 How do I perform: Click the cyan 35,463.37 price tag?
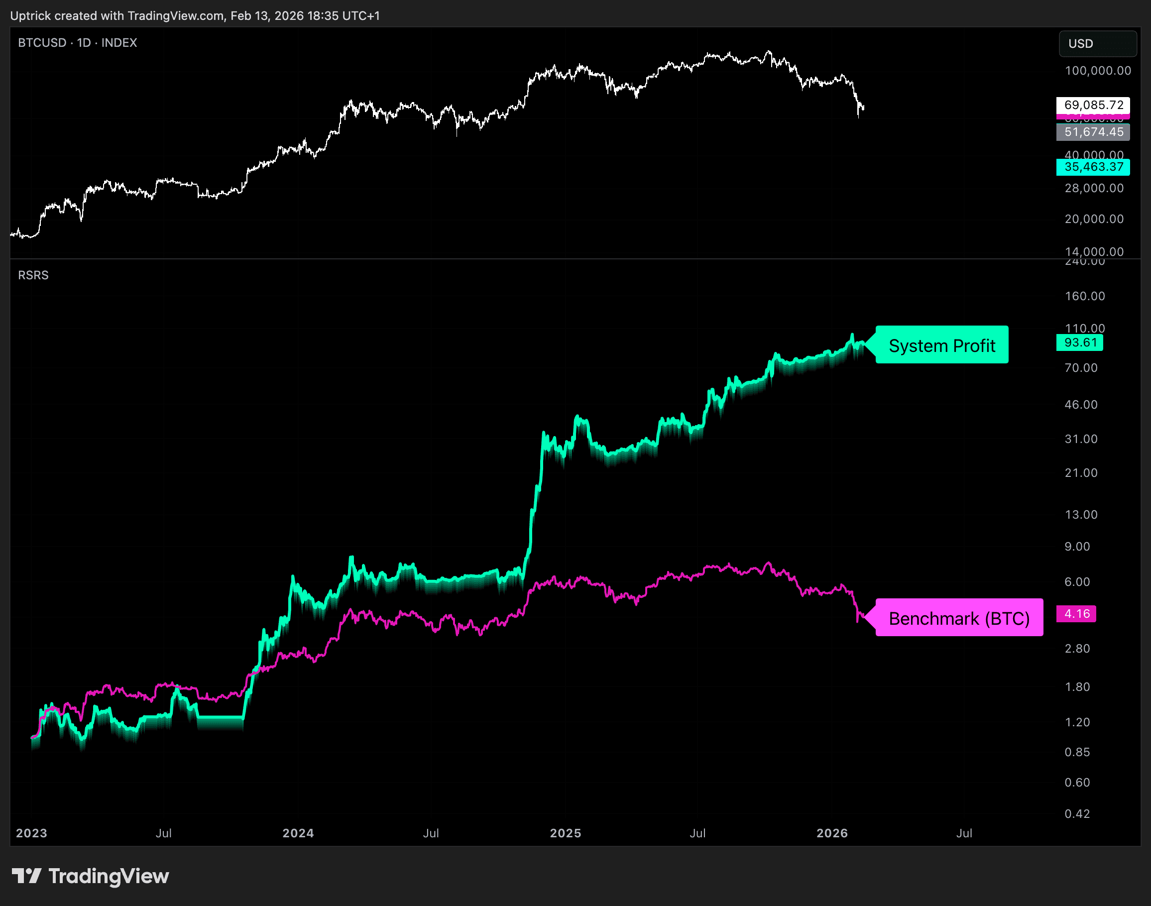pyautogui.click(x=1093, y=167)
